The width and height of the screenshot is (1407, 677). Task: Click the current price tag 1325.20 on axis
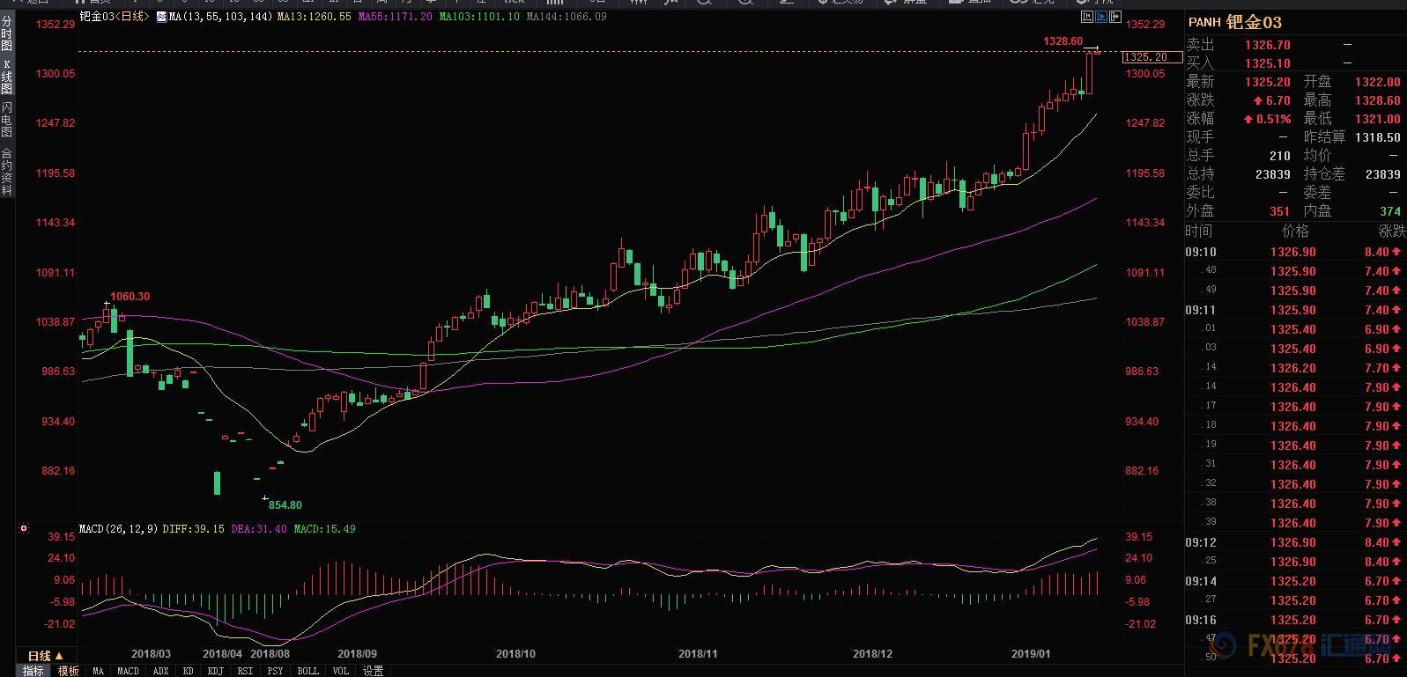pos(1151,57)
